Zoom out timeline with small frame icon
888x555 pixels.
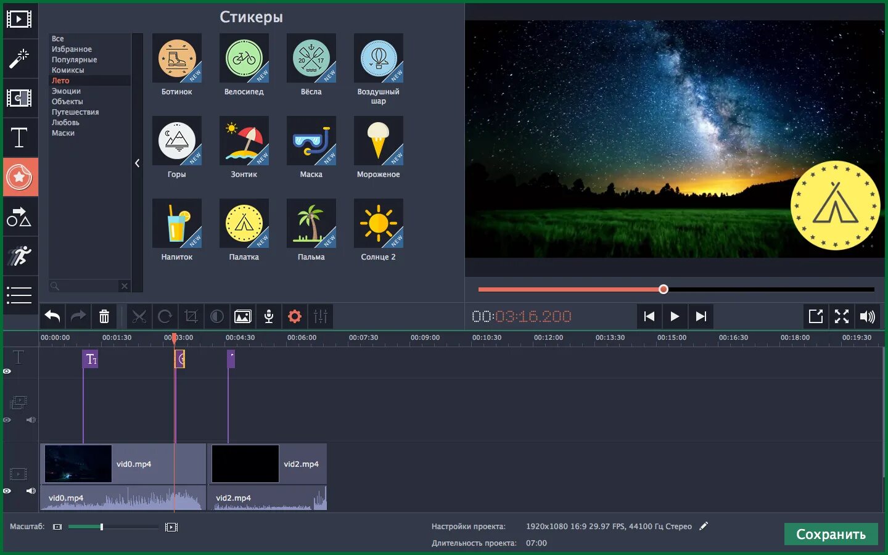coord(57,527)
